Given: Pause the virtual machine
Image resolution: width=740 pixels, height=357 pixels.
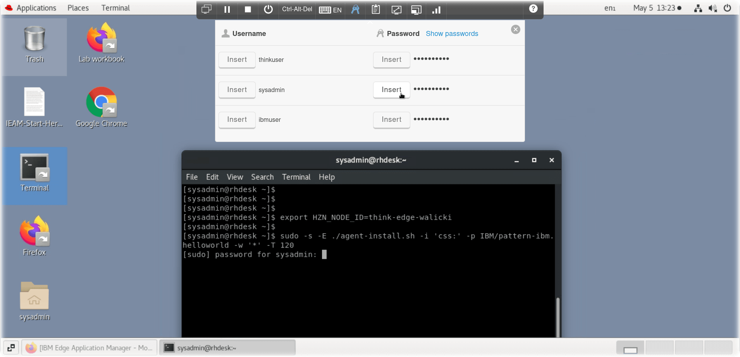Looking at the screenshot, I should coord(227,9).
